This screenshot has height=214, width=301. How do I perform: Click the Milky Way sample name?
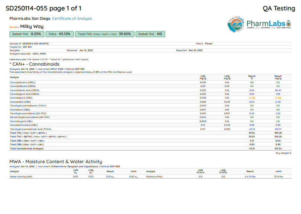tap(32, 27)
